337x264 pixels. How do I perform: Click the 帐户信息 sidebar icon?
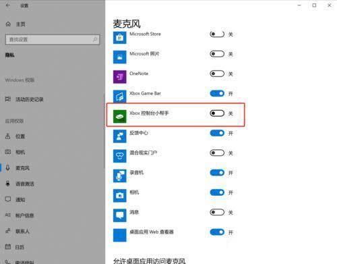pos(8,215)
